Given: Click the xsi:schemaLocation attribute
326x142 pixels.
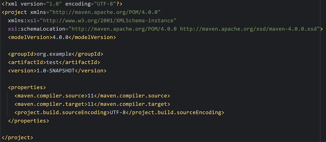Looking at the screenshot, I should (x=37, y=29).
